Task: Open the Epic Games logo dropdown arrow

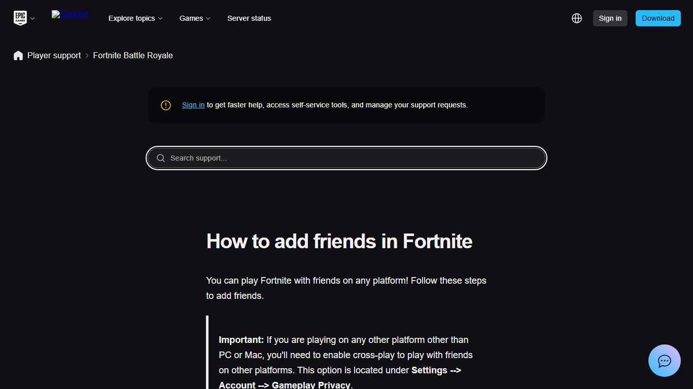Action: [x=32, y=19]
